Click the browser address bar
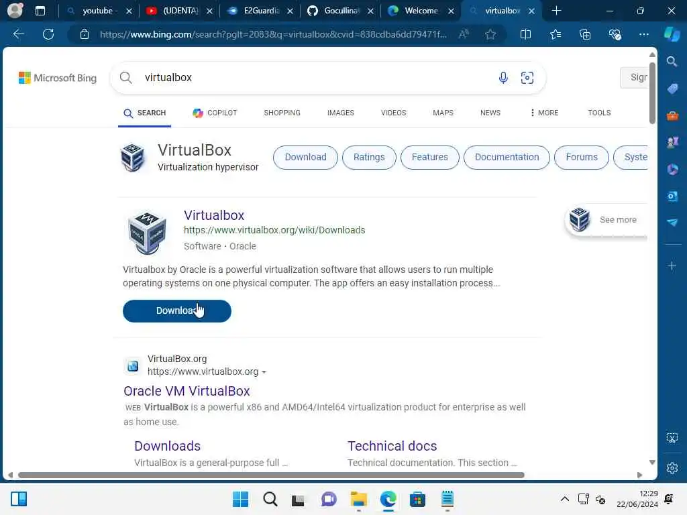687x515 pixels. coord(272,34)
